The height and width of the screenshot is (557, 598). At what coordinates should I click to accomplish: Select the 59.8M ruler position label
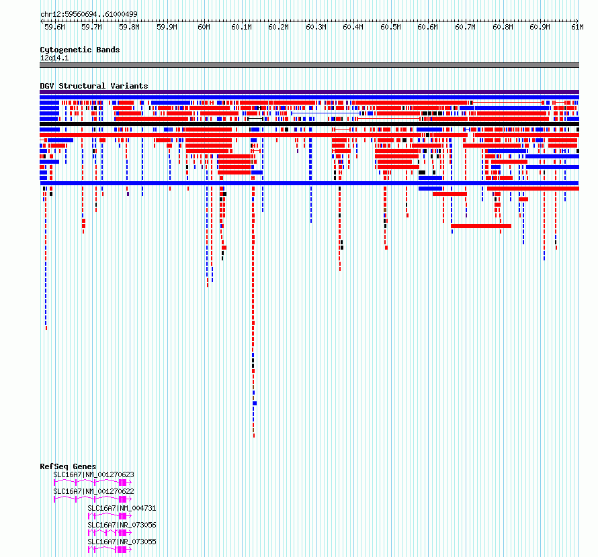pos(129,27)
